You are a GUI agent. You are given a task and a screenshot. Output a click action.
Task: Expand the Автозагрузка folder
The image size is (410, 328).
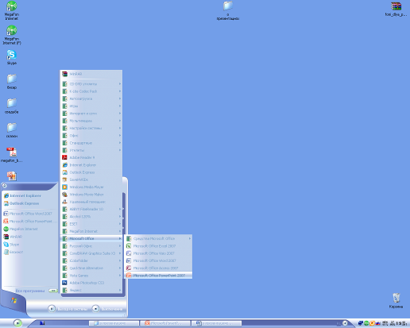click(x=91, y=98)
